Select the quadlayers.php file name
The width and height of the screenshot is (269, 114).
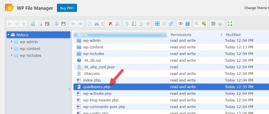coord(97,87)
